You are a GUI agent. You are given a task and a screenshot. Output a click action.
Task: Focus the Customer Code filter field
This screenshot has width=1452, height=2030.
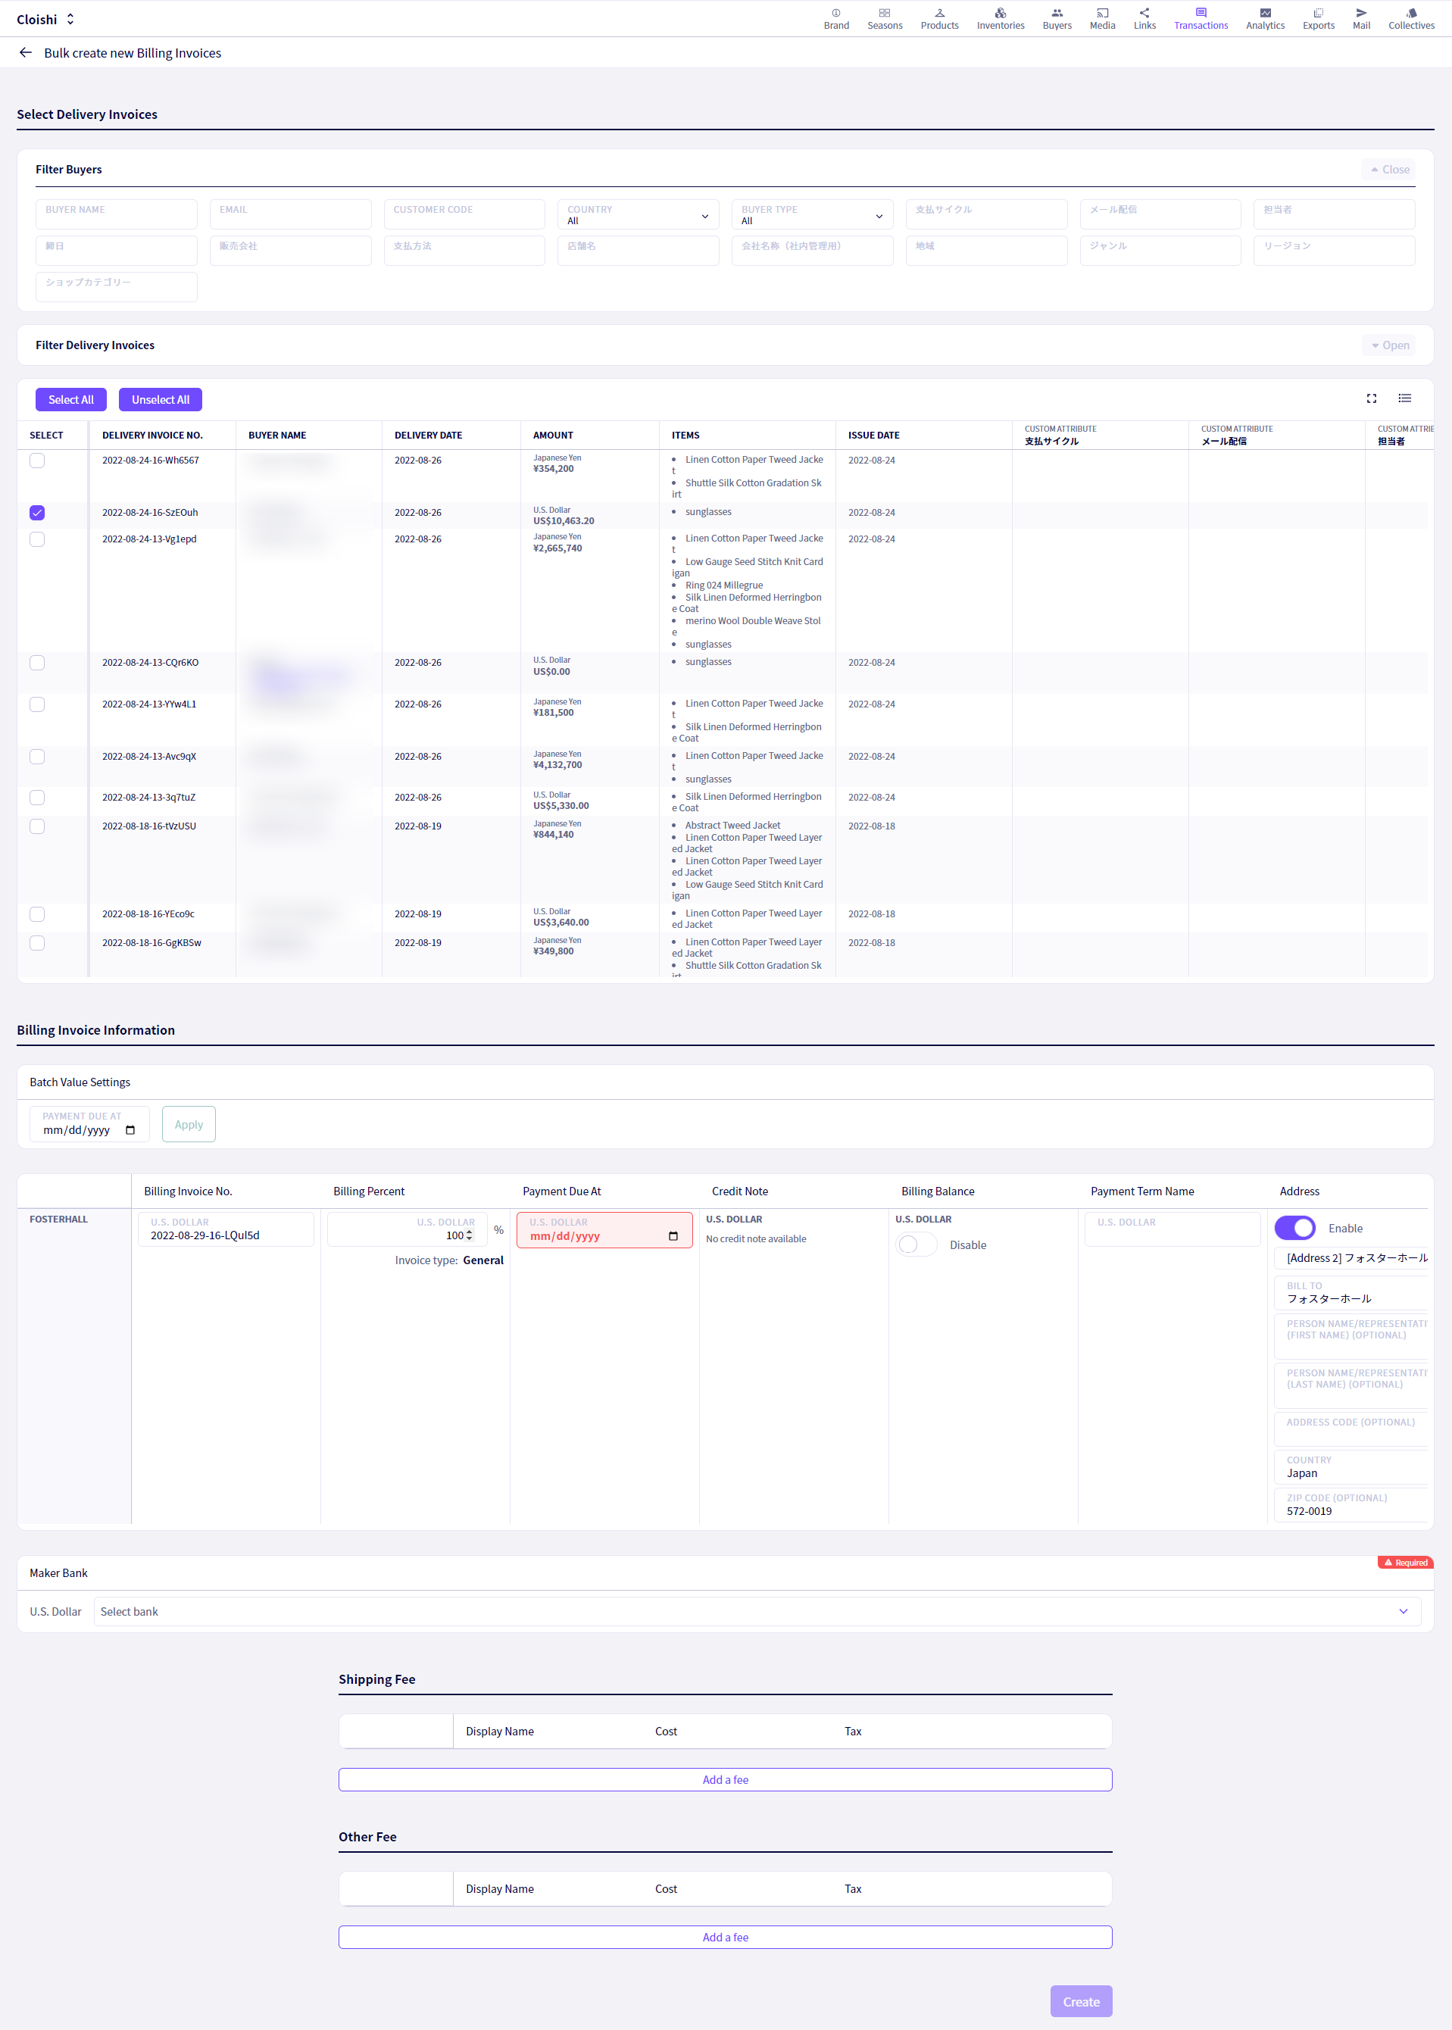pyautogui.click(x=464, y=214)
